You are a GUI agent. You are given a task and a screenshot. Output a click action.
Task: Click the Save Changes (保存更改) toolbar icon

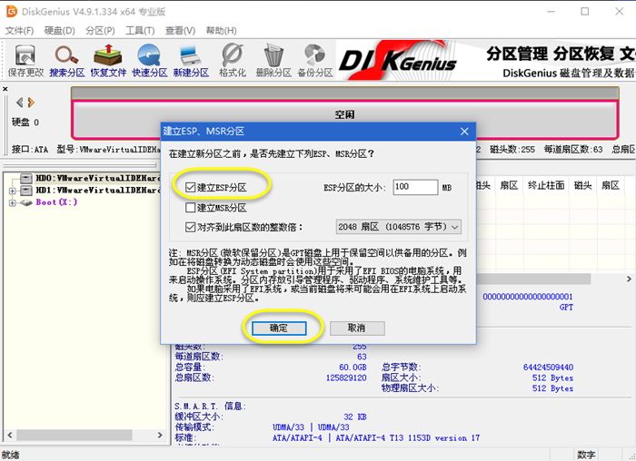25,61
